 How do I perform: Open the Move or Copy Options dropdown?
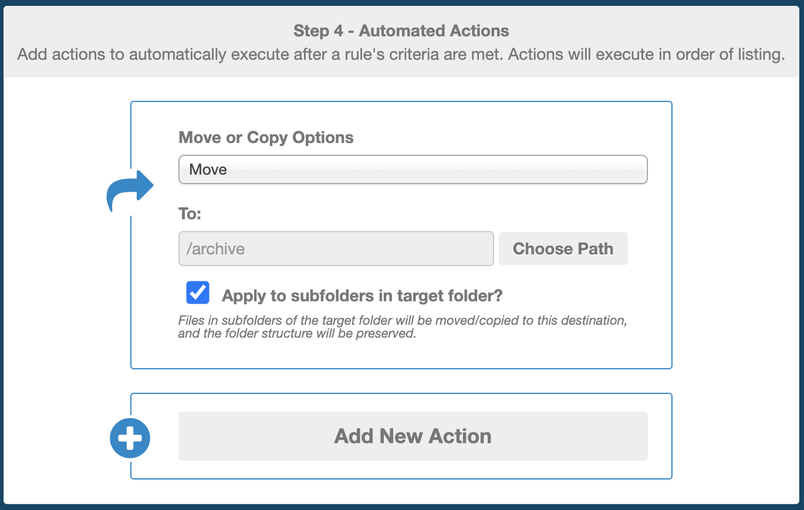tap(413, 169)
